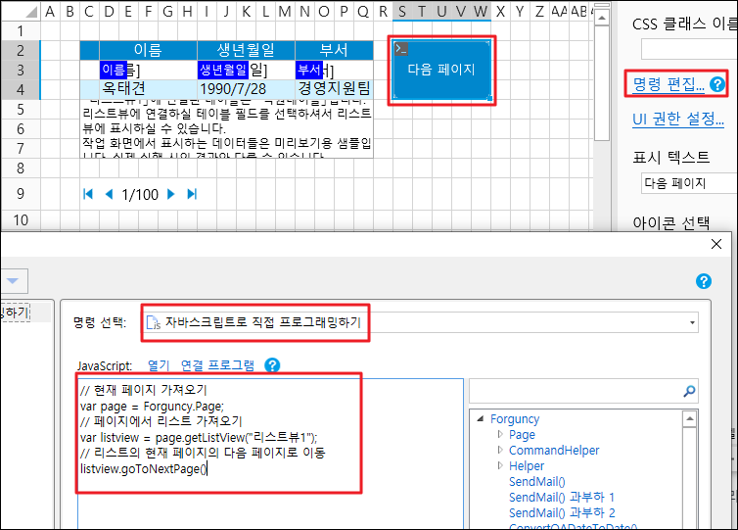Click the 열기 link above editor
Image resolution: width=738 pixels, height=530 pixels.
click(x=159, y=364)
